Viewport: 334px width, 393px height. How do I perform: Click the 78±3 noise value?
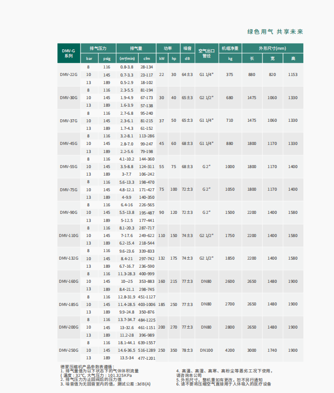coord(187,350)
